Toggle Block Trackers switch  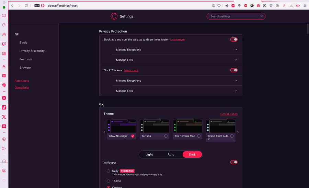pos(234,70)
